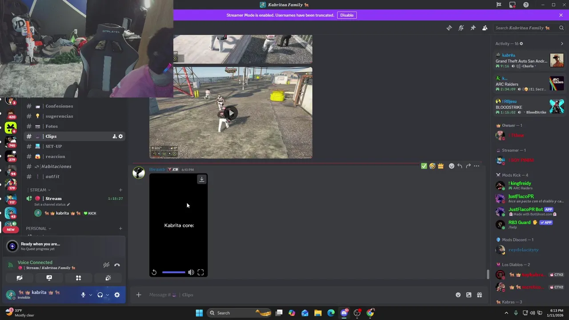Share your screen from voice panel

coord(49,278)
